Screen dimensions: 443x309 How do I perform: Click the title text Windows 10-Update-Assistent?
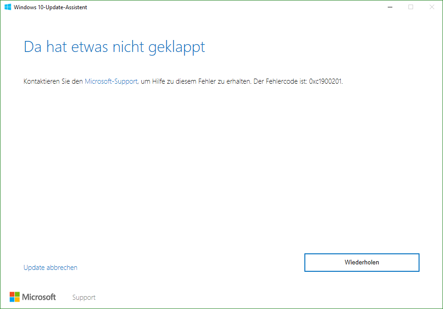(50, 7)
